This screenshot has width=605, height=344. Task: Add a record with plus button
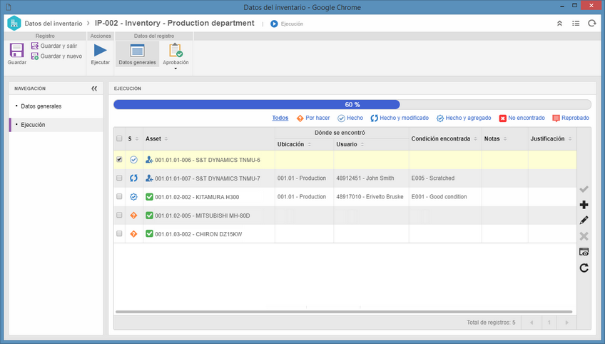click(x=584, y=205)
